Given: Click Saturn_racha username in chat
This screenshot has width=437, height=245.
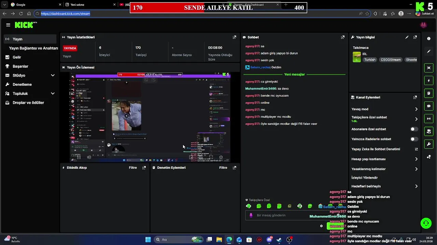Looking at the screenshot, I should coord(260,67).
